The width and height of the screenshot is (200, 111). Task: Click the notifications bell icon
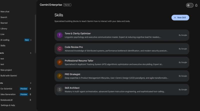[x=196, y=5]
